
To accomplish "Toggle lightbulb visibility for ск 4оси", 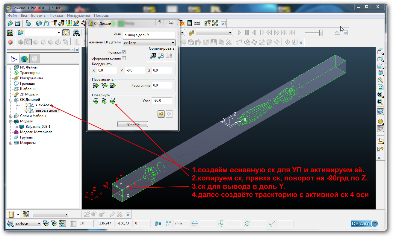I will 27,105.
